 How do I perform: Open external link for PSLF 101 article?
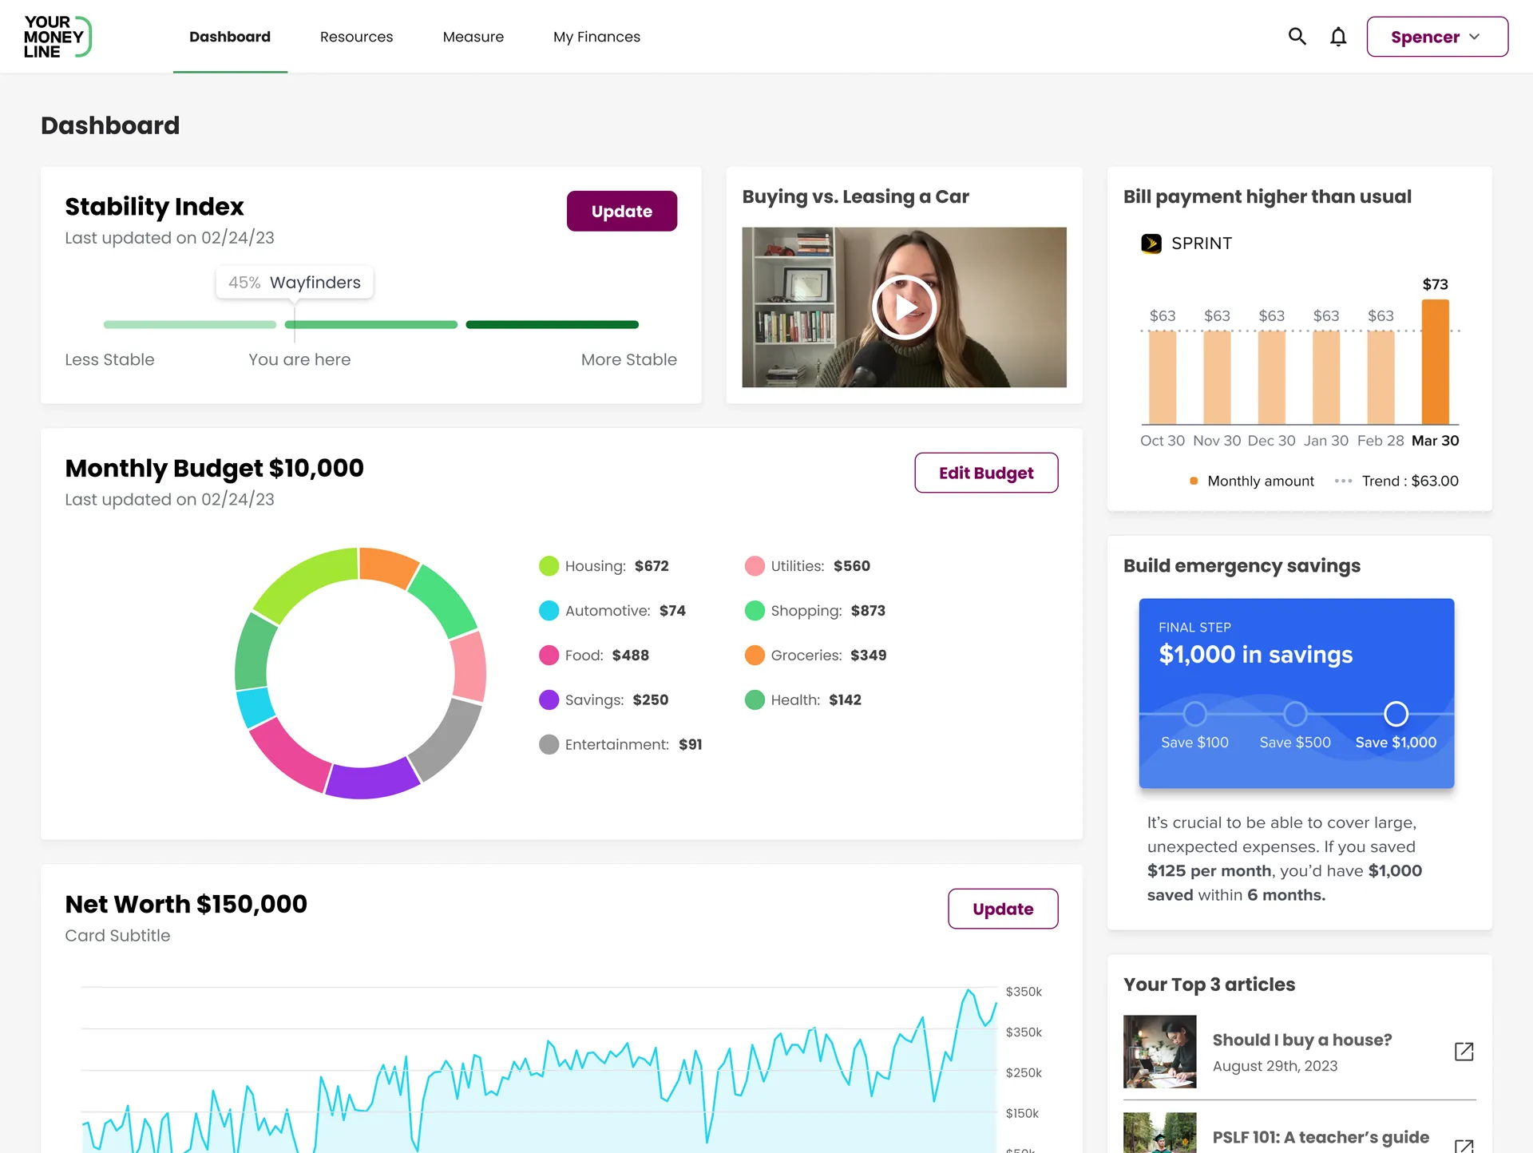coord(1464,1145)
